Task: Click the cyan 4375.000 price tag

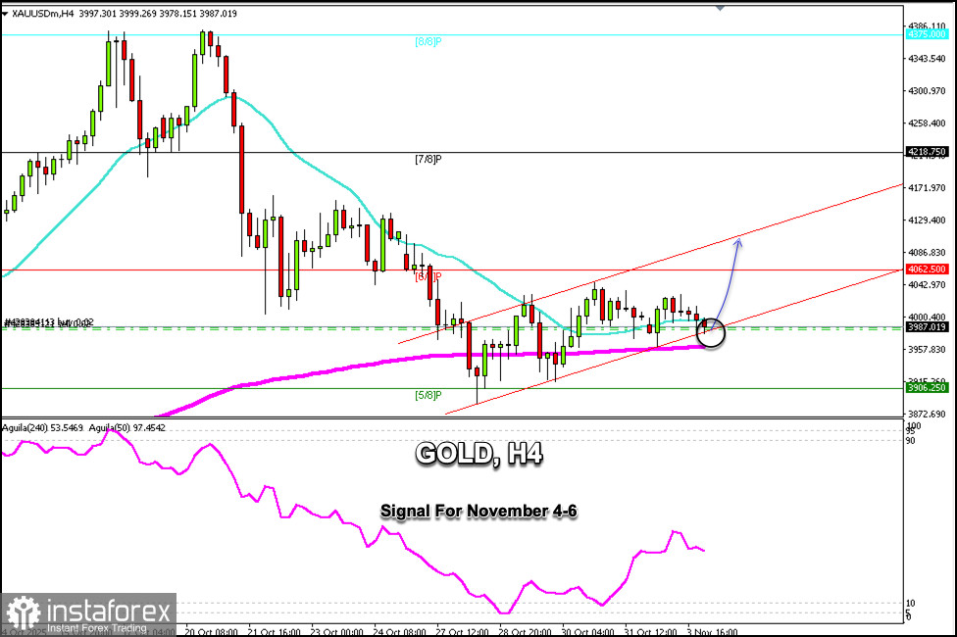Action: tap(927, 34)
